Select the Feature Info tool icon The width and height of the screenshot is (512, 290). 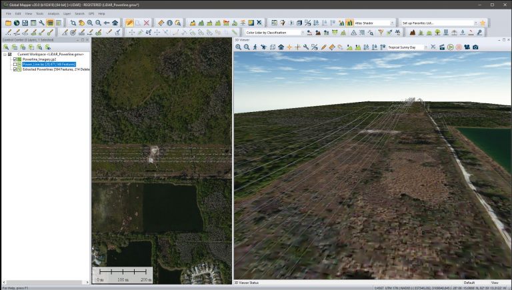coord(169,23)
